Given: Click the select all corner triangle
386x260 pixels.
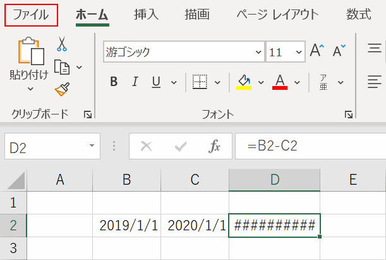Looking at the screenshot, I should pos(16,180).
